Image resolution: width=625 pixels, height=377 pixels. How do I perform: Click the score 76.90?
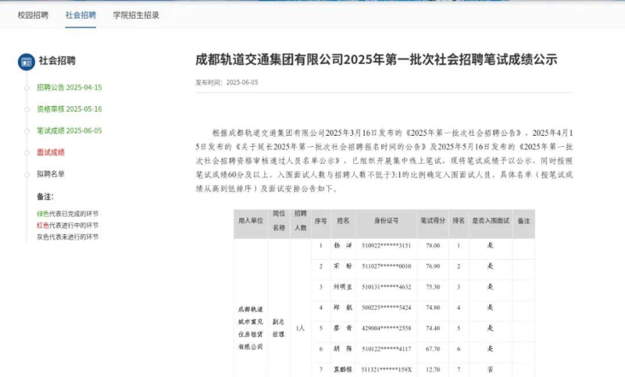(x=433, y=266)
